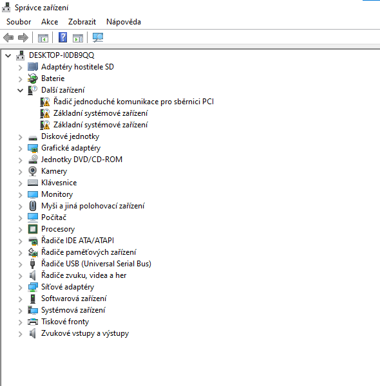The width and height of the screenshot is (380, 386).
Task: Select the first Základní systémové zařízení entry
Action: tap(100, 113)
